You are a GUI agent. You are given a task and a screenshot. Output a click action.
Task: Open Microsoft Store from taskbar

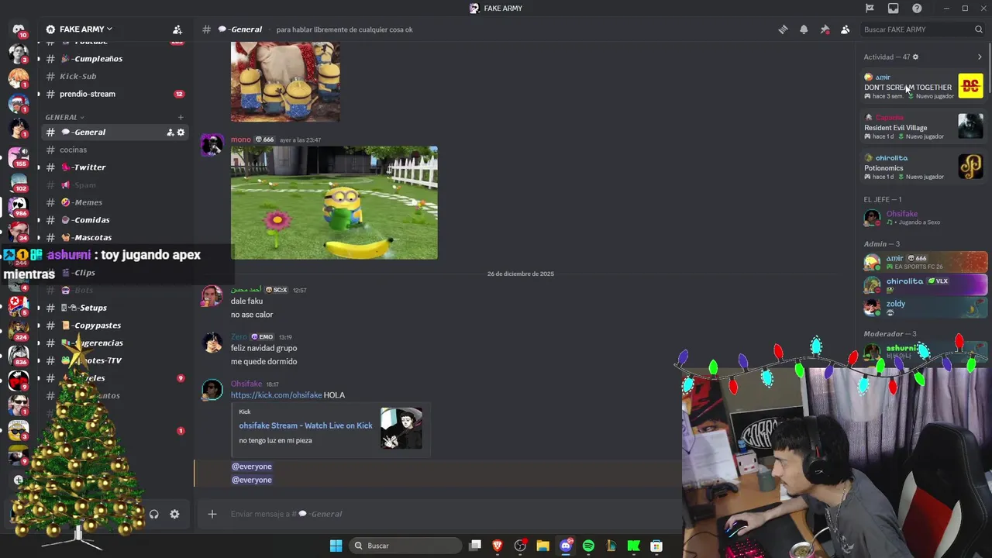(656, 546)
